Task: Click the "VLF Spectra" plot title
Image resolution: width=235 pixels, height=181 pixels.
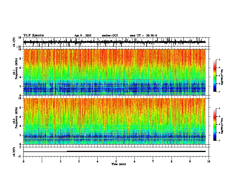Action: 34,35
